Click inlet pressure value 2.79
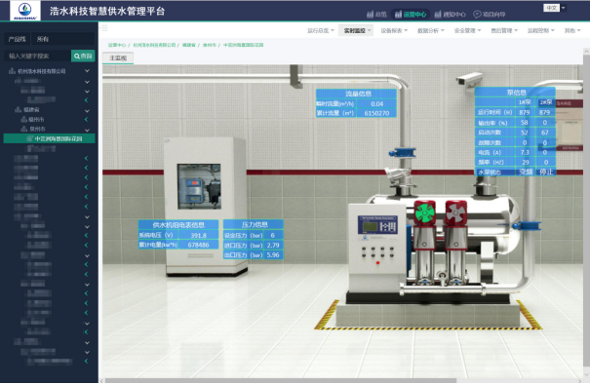590x384 pixels. [273, 246]
